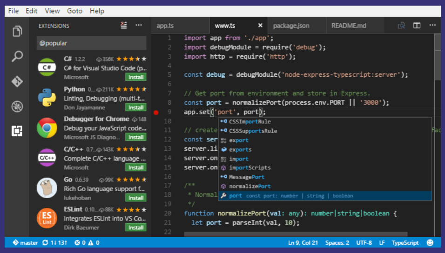Clear extensions search results icon
Image resolution: width=445 pixels, height=253 pixels.
click(123, 25)
